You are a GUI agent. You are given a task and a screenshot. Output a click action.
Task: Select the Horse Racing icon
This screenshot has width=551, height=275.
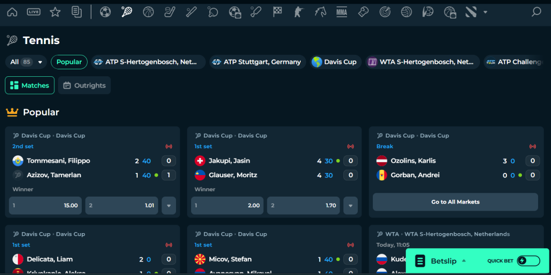click(x=320, y=12)
